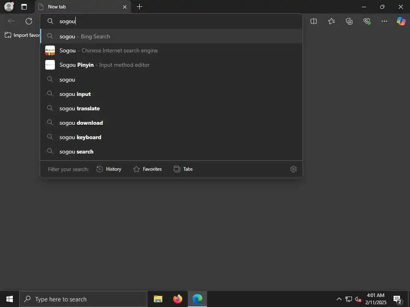Screen dimensions: 410x307
Task: Filter the search by History
Action: [x=109, y=169]
